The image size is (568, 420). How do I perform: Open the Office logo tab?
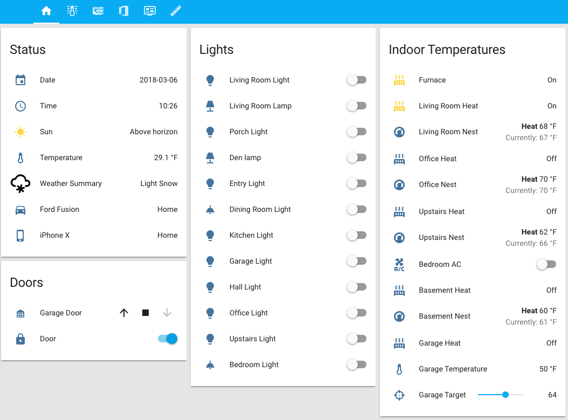tap(124, 11)
